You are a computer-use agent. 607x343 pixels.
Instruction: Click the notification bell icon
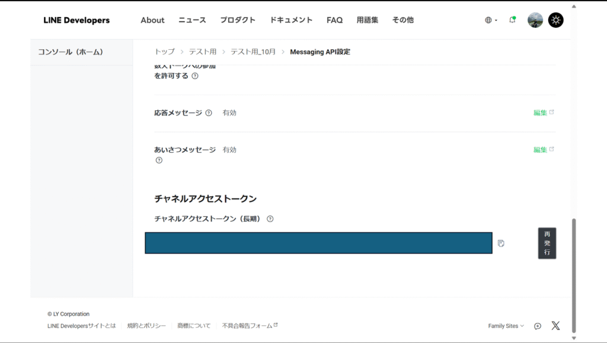pyautogui.click(x=512, y=20)
